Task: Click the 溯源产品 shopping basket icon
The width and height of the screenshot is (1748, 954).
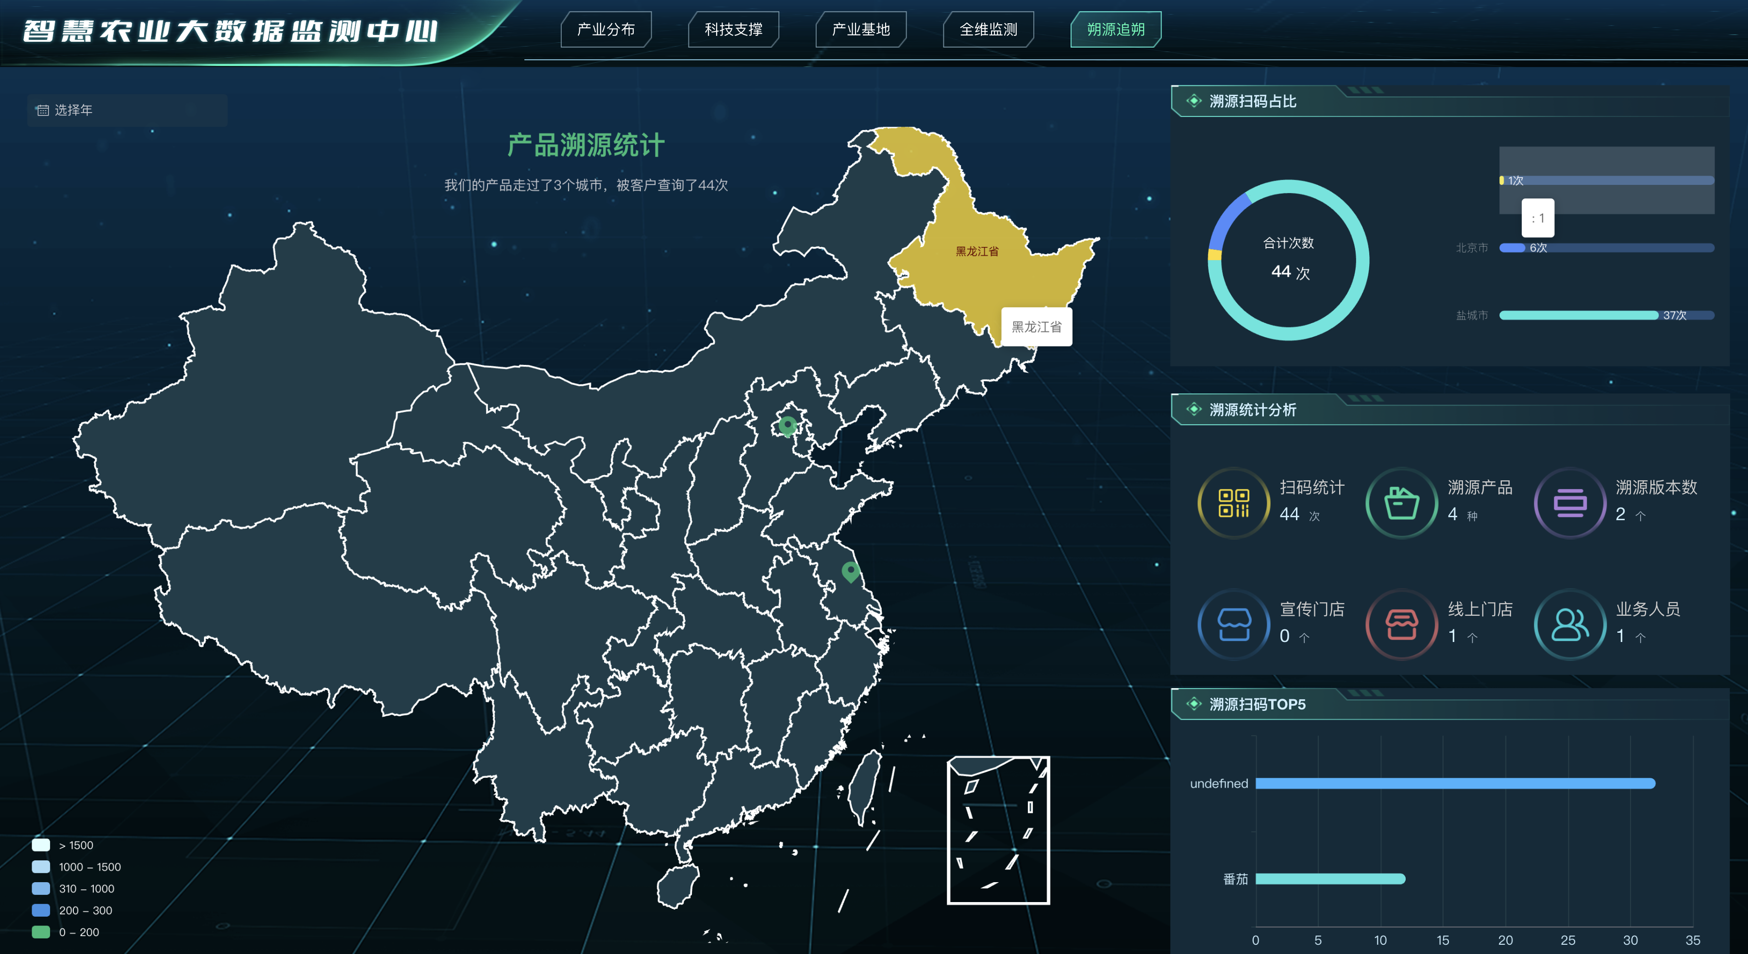Action: pos(1401,503)
